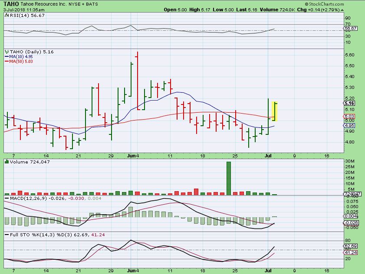The height and width of the screenshot is (274, 365).
Task: Click the Jun 4 date label under price chart
Action: pyautogui.click(x=133, y=156)
